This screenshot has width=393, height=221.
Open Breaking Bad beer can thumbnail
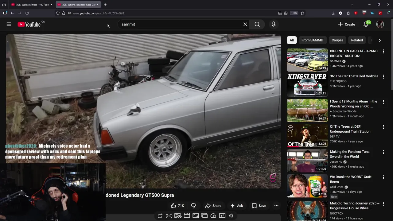pos(307,186)
